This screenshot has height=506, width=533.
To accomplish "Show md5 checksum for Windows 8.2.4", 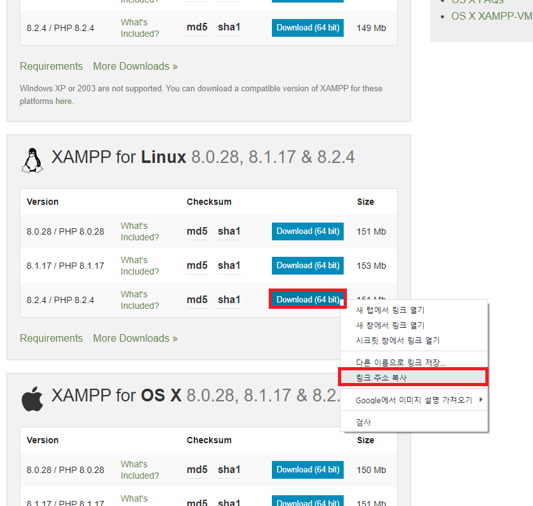I will [197, 27].
